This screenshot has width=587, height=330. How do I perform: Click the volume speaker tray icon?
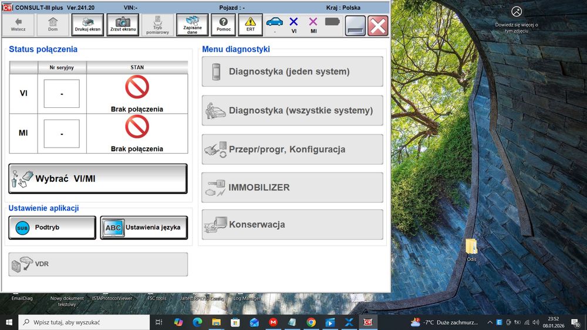pos(536,322)
